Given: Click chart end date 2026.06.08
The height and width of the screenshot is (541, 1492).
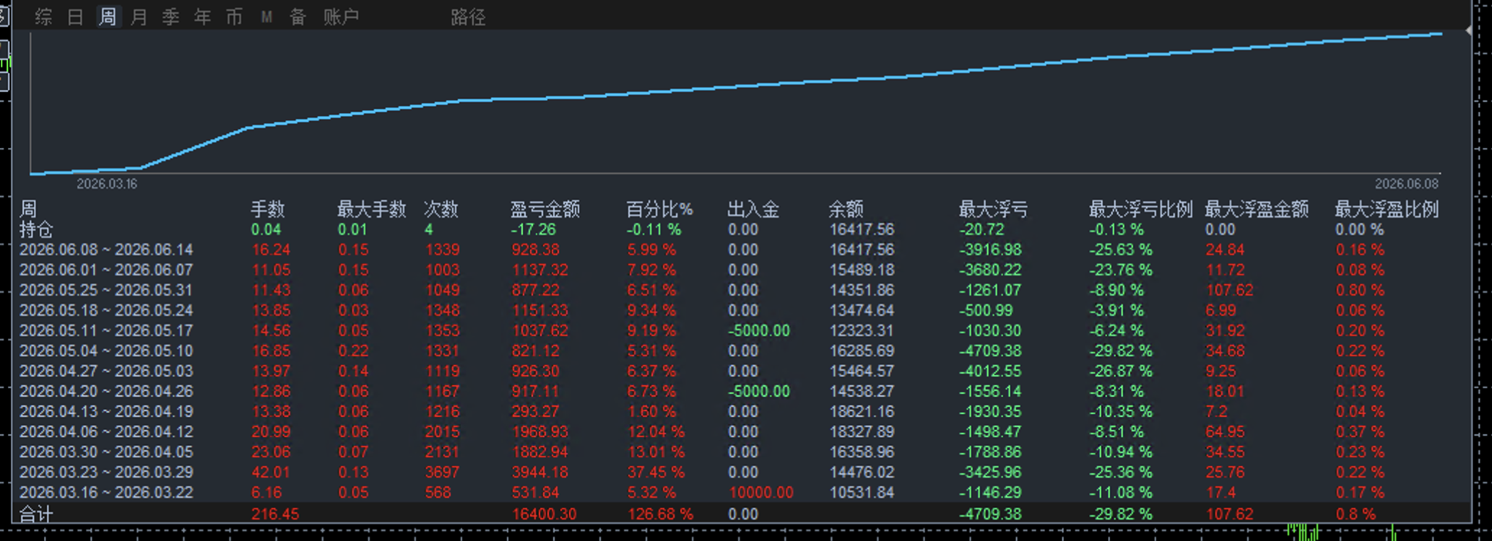Looking at the screenshot, I should coord(1406,184).
